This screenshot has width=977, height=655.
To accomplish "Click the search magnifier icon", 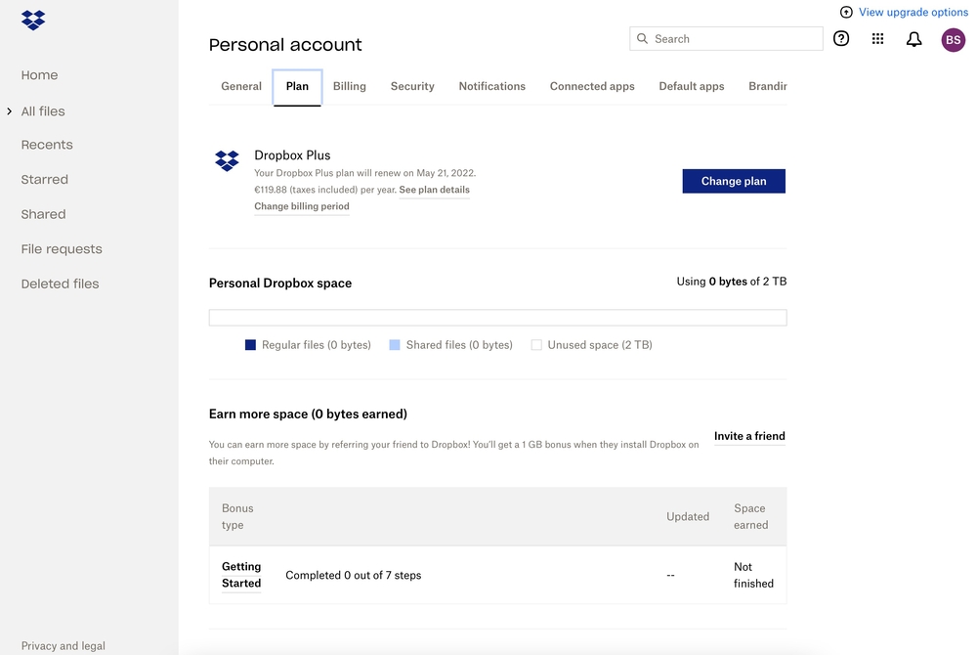I will pos(643,39).
